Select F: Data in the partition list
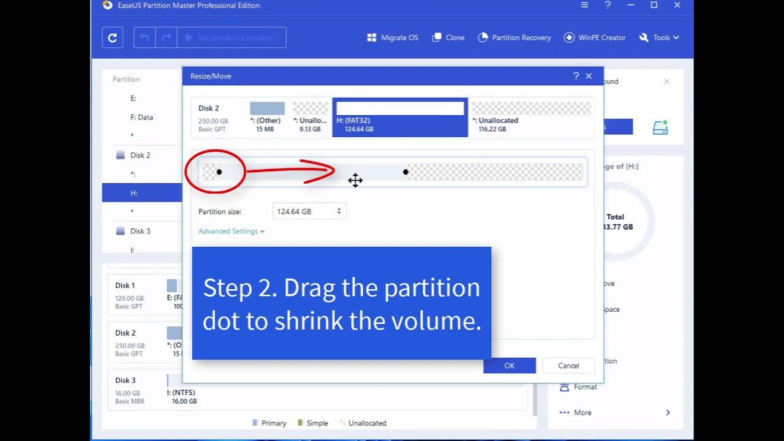 click(x=142, y=117)
